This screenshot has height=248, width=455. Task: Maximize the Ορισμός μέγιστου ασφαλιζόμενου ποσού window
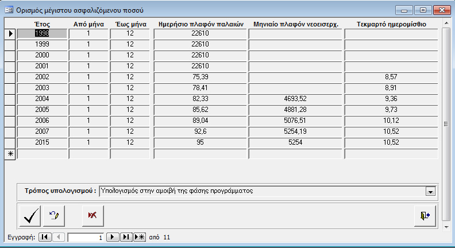click(x=424, y=10)
